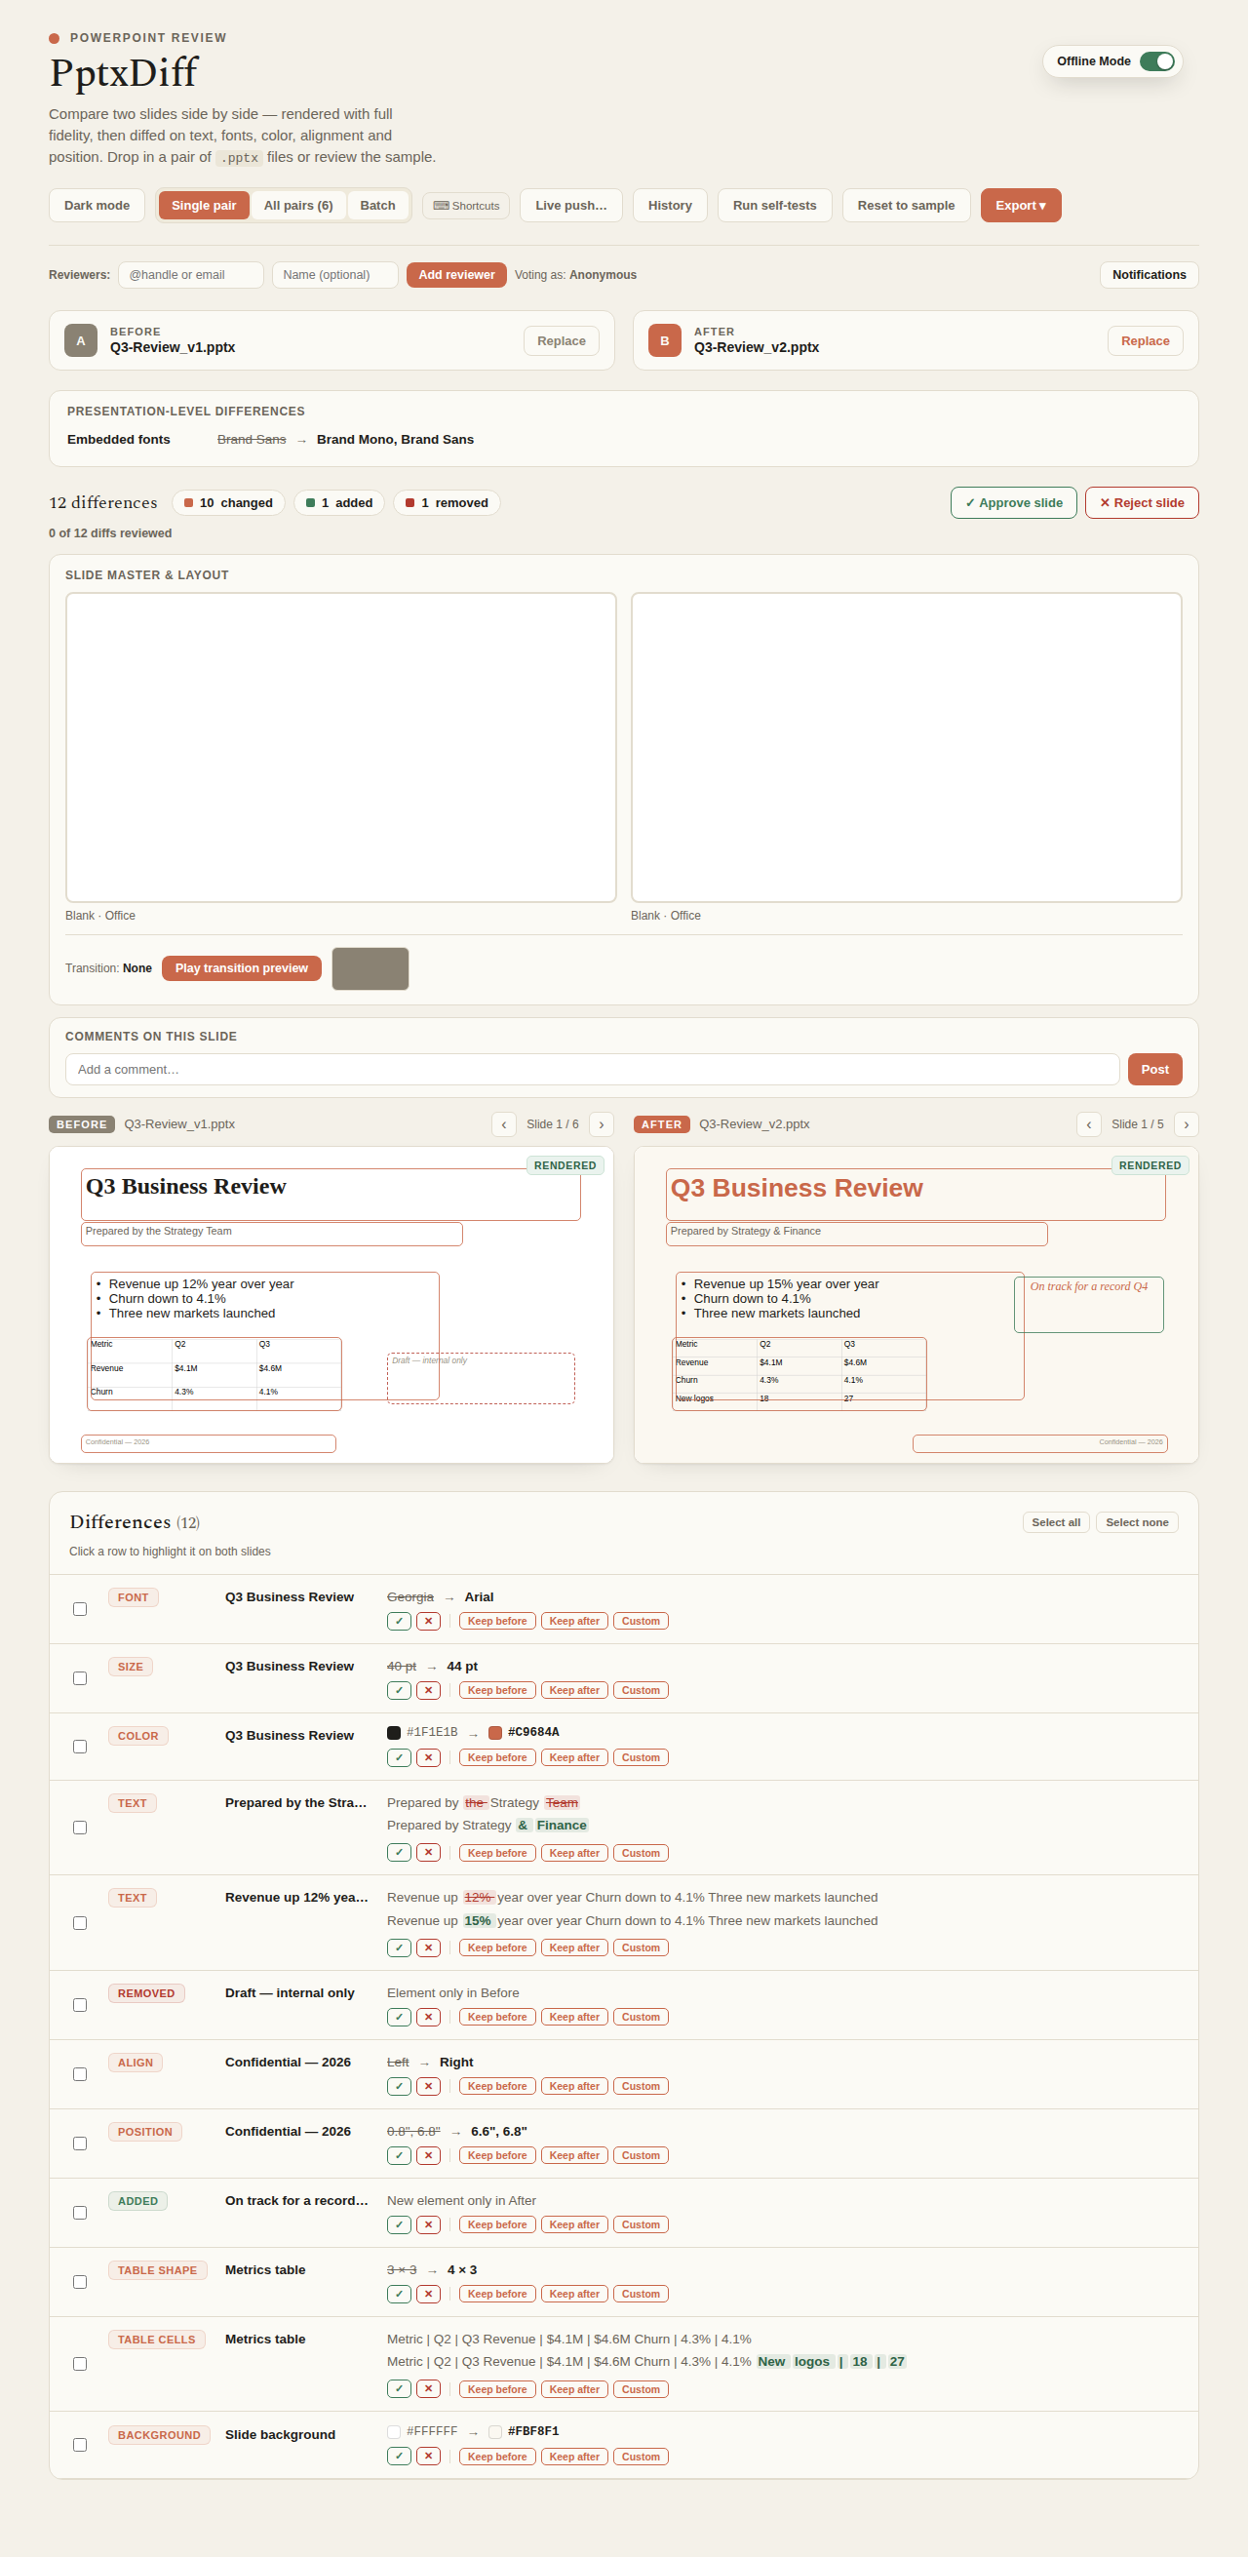The height and width of the screenshot is (2557, 1248).
Task: Accept the REMOVED diff checkmark
Action: (x=399, y=2017)
